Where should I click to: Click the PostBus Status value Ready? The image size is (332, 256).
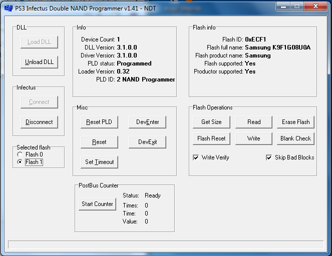tap(153, 195)
